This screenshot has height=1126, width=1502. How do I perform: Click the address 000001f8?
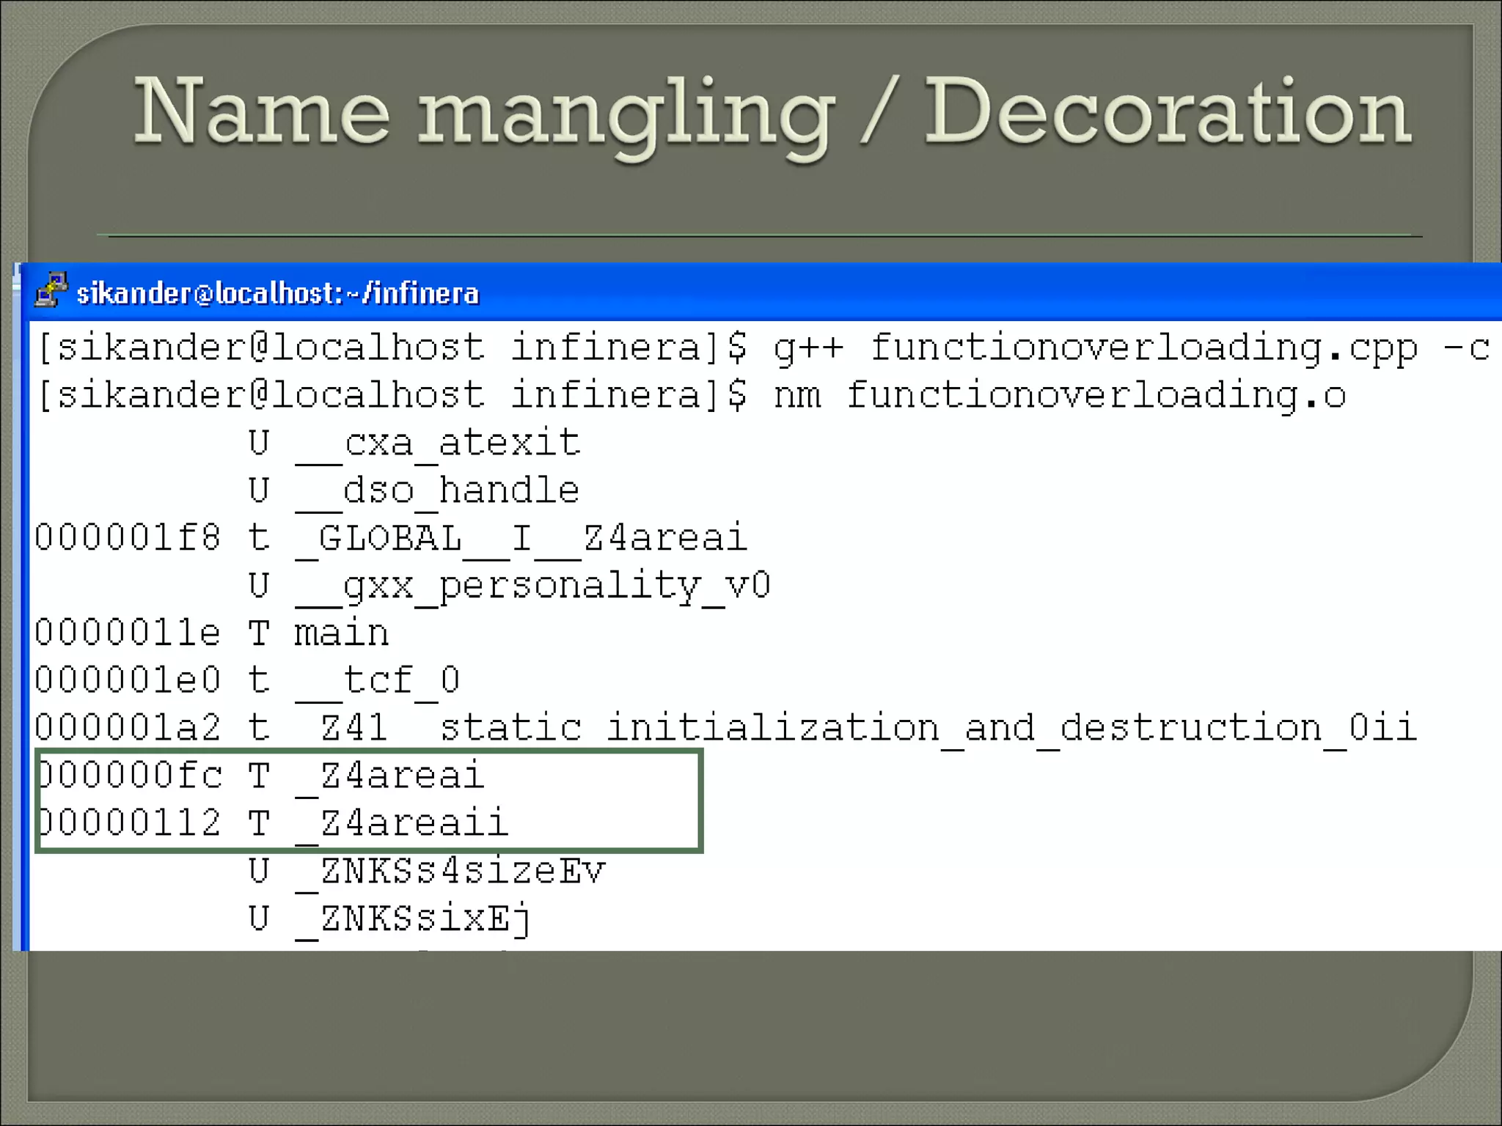pyautogui.click(x=127, y=538)
